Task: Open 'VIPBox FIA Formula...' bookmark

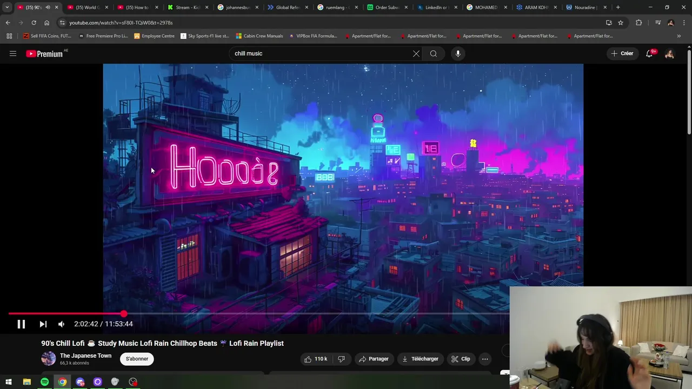Action: (314, 36)
